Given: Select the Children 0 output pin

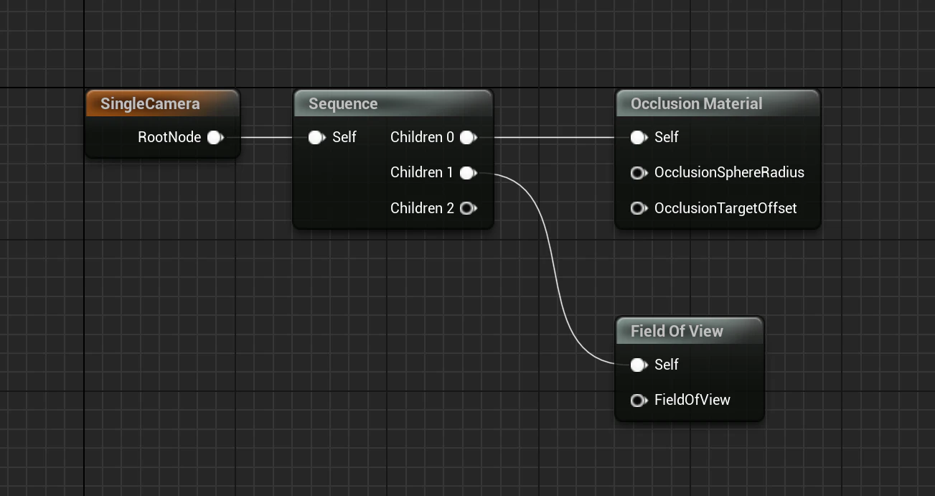Looking at the screenshot, I should pos(469,137).
